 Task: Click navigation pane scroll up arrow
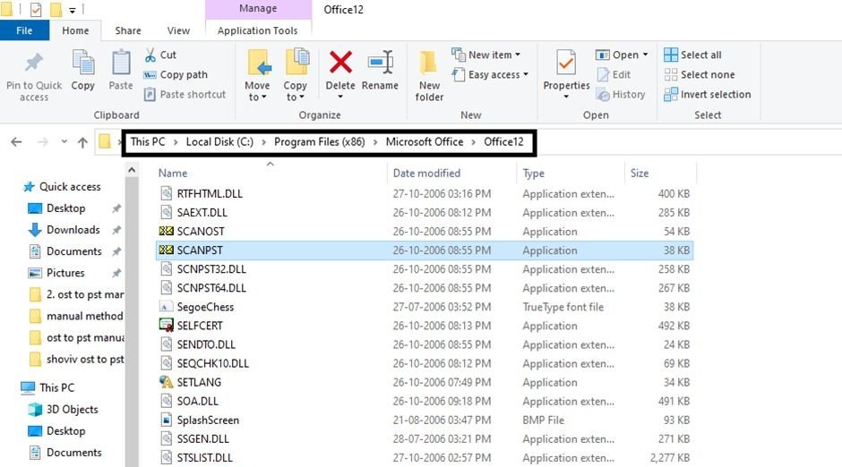pyautogui.click(x=132, y=170)
